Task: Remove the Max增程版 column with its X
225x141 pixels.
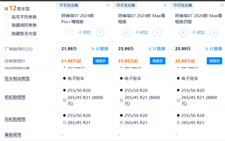Action: coord(165,5)
